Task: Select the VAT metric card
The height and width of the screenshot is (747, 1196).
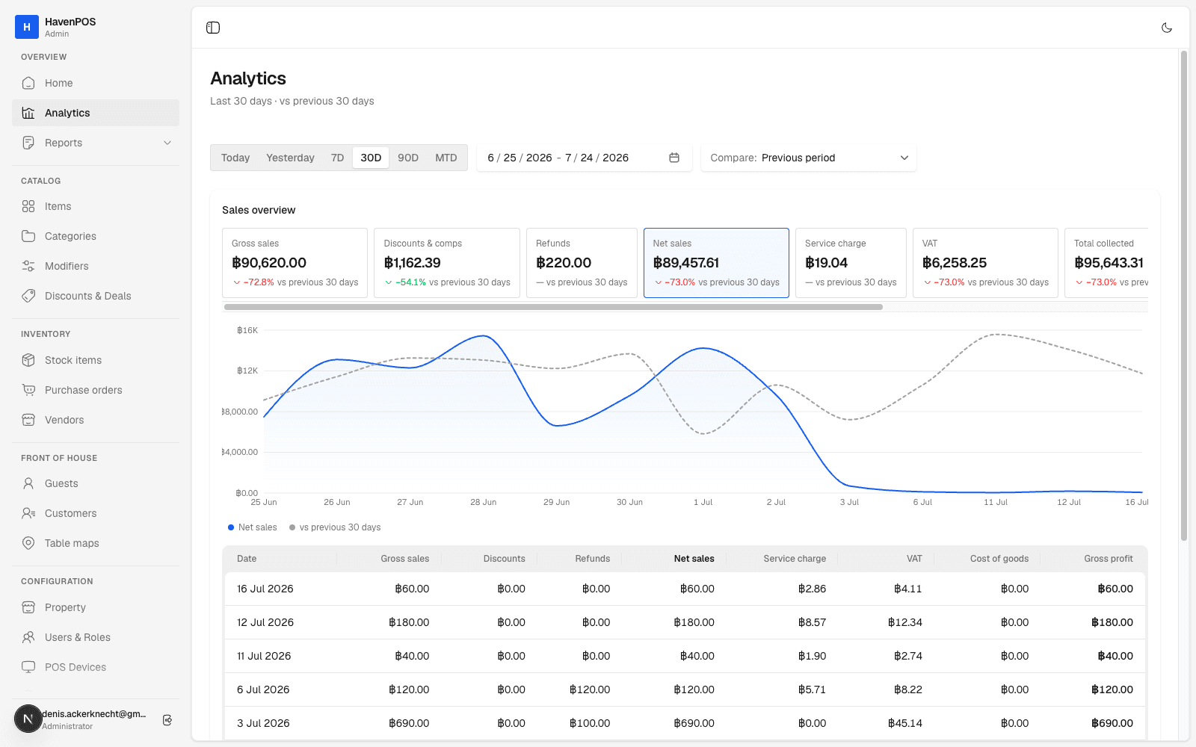Action: [x=985, y=263]
